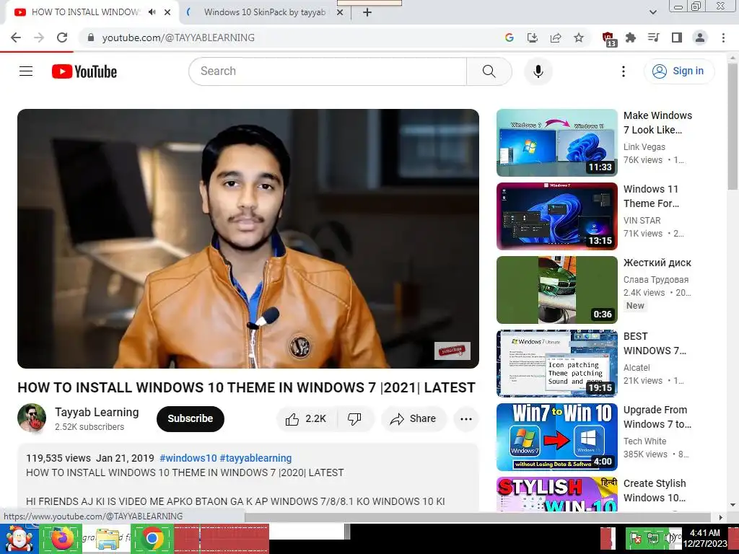Mute the tab's speaker icon
Screen dimensions: 739x554
tap(152, 12)
